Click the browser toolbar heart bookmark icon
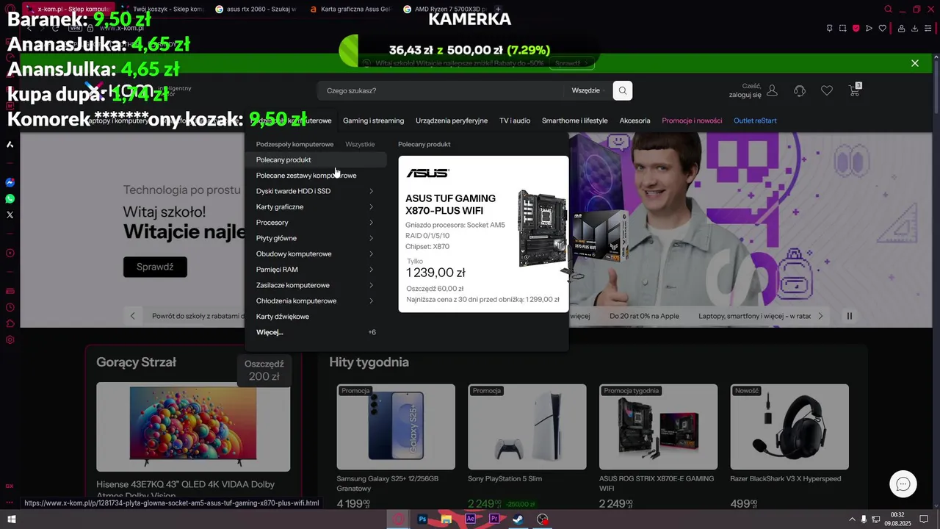Image resolution: width=940 pixels, height=529 pixels. (x=883, y=29)
